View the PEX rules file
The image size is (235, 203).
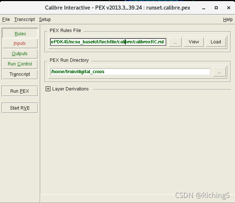(194, 42)
